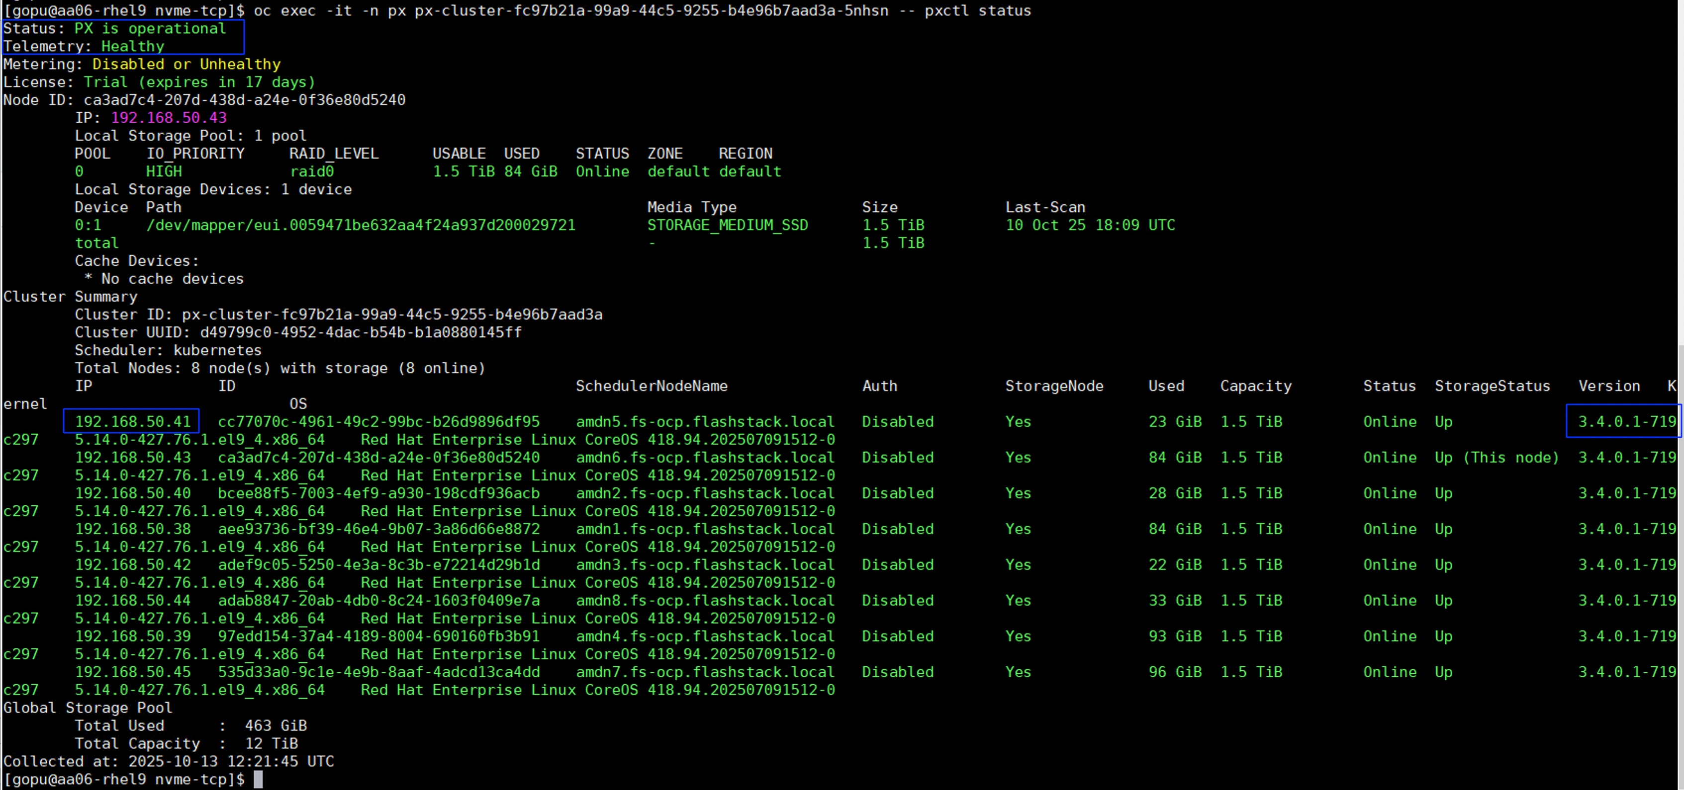Click the raid0 RAID_LEVEL value

click(x=312, y=172)
